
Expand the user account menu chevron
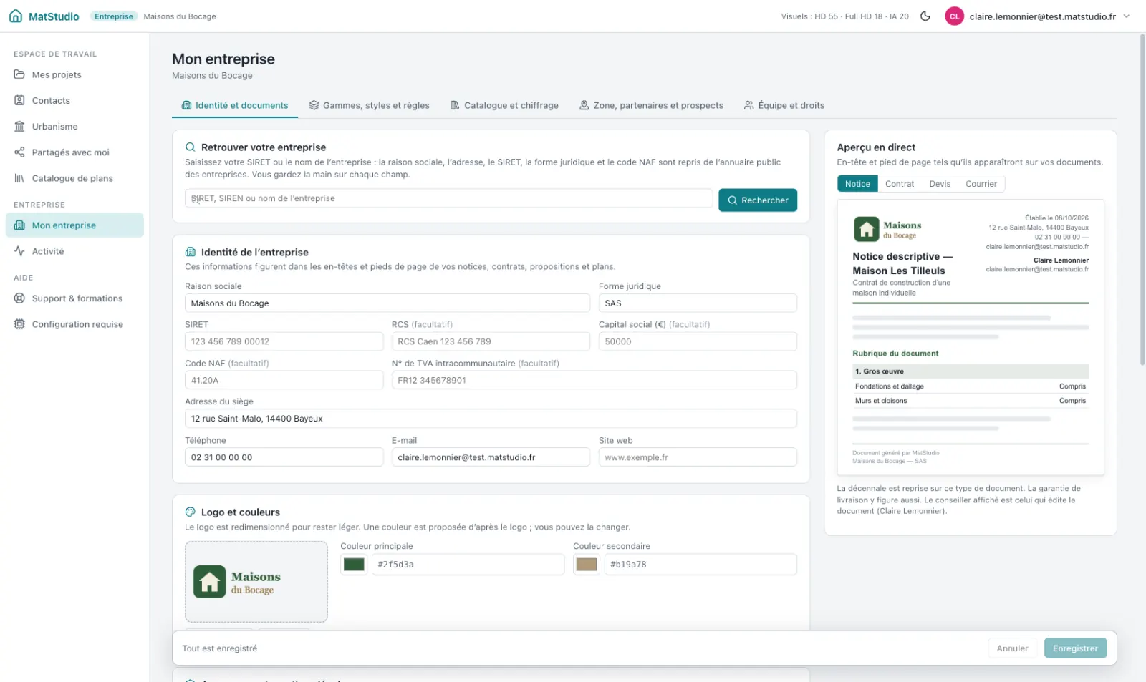1126,16
